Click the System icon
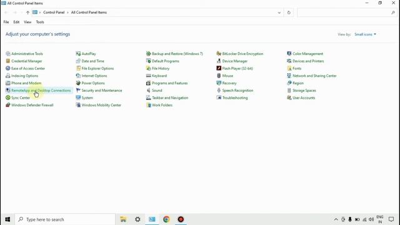This screenshot has height=225, width=400. point(78,97)
